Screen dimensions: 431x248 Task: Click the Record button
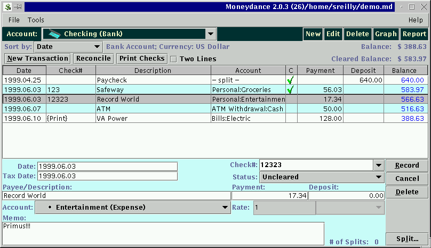(x=407, y=166)
